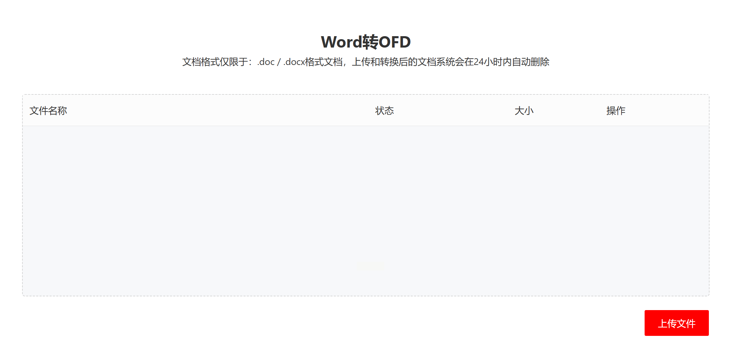
Task: Click the word 'Word' in the heading
Action: tap(341, 42)
